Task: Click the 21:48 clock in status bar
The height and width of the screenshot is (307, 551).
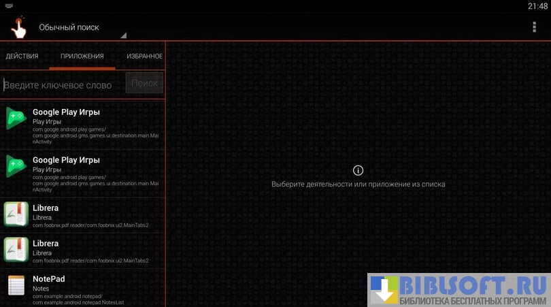Action: [537, 6]
